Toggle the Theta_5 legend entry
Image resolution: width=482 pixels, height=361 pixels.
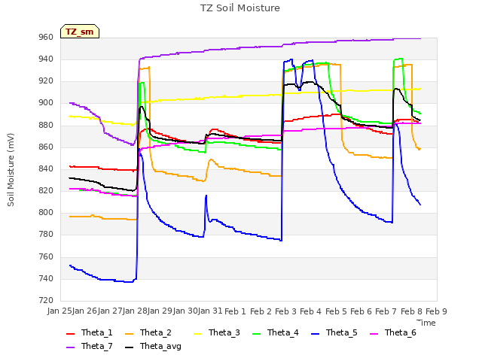tap(334, 332)
